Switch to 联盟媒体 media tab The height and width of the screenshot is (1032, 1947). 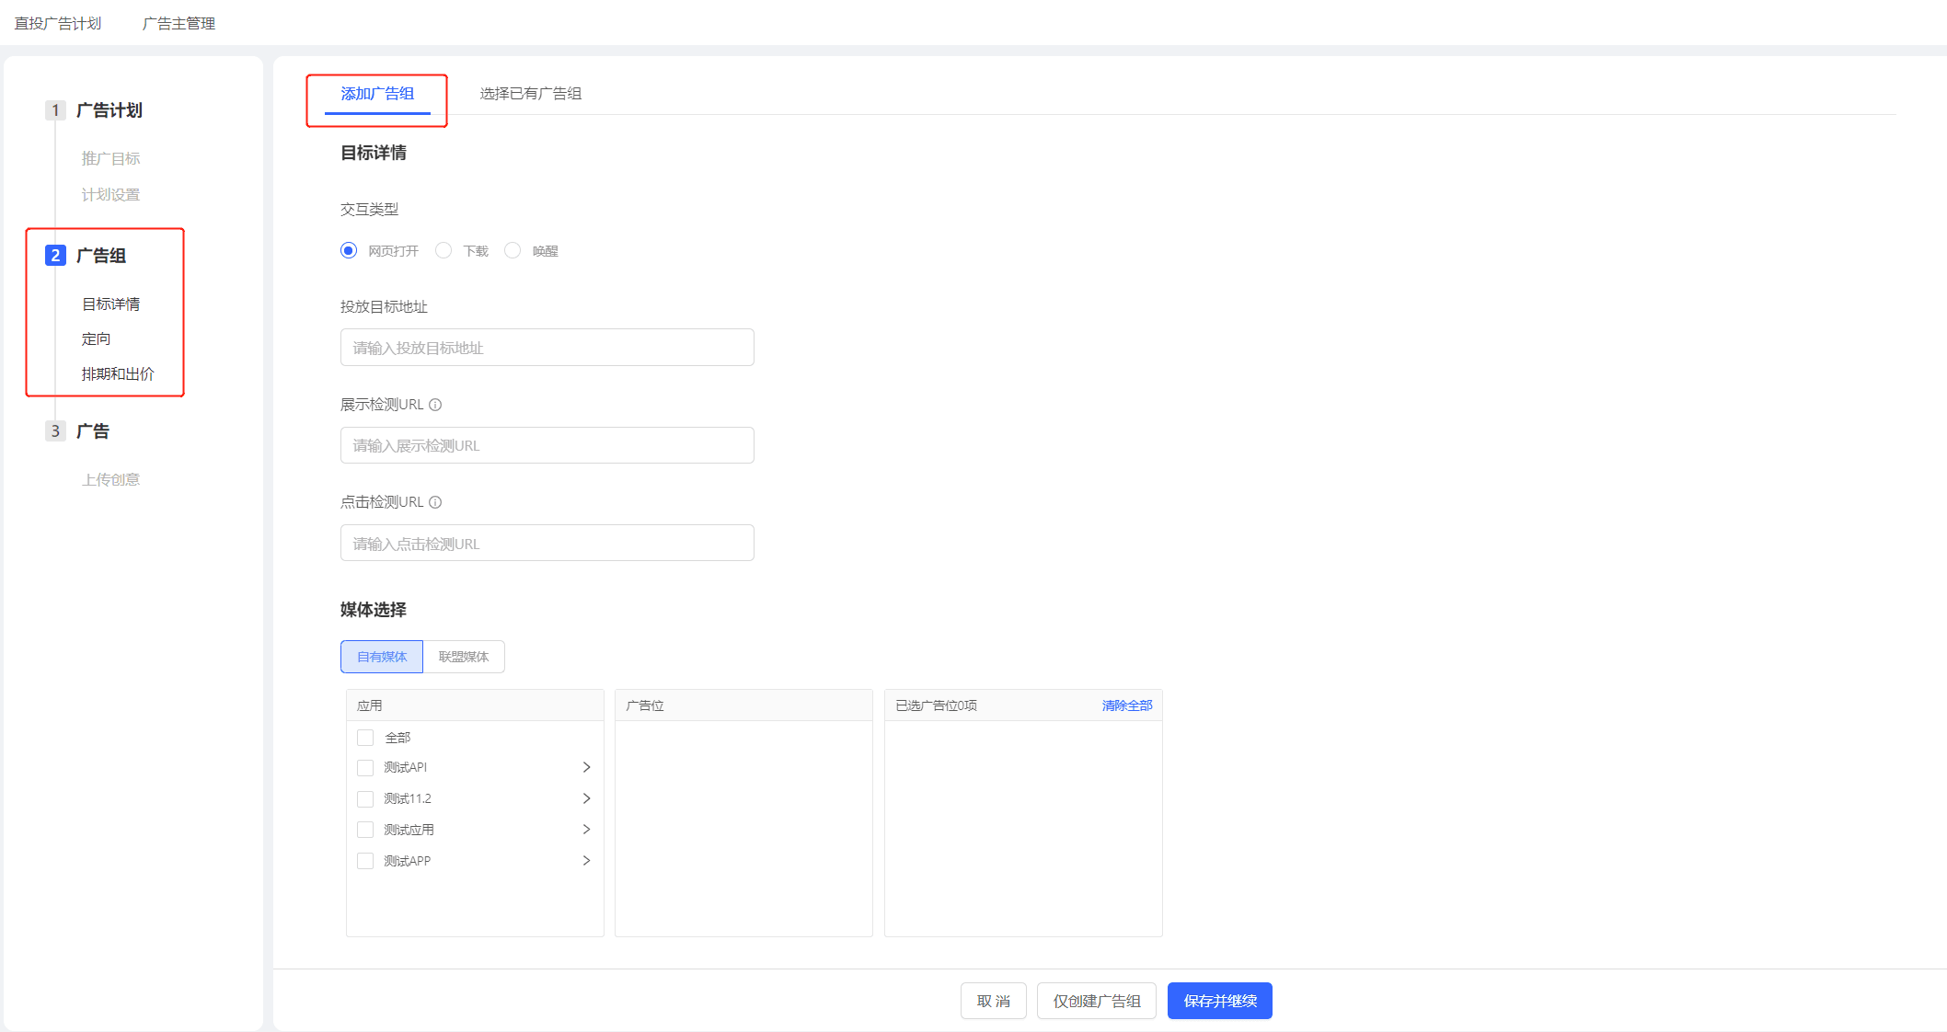pos(464,657)
